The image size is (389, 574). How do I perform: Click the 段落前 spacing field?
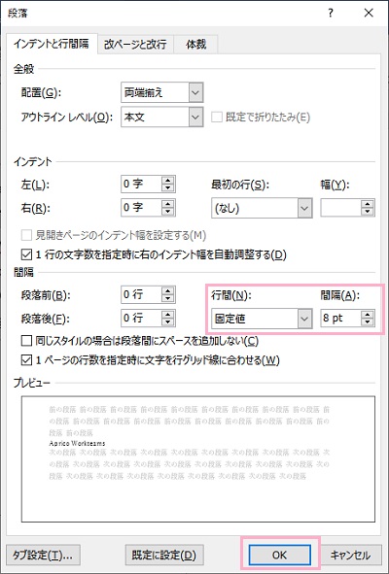point(141,294)
